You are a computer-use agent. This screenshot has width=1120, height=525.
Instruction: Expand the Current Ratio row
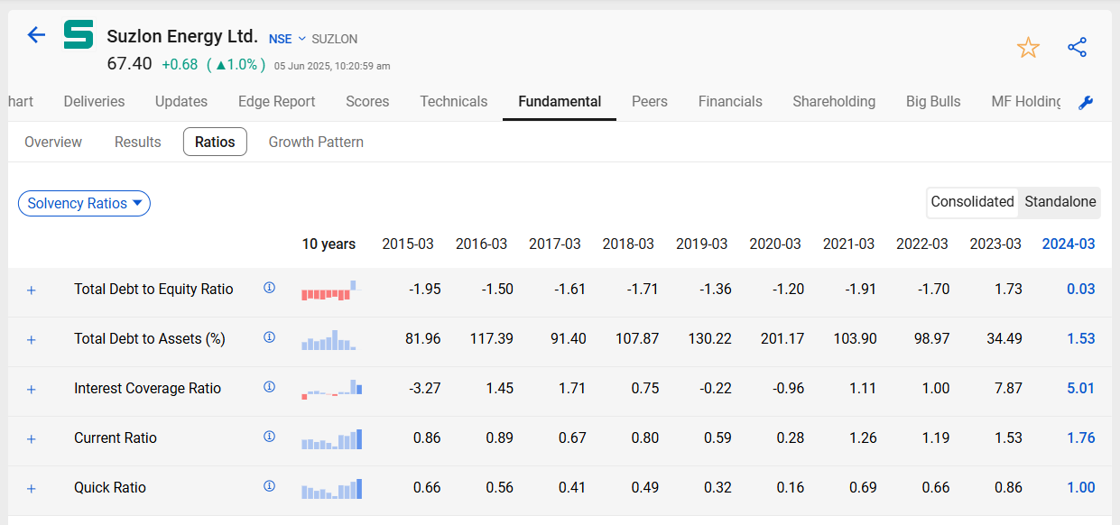pos(32,439)
